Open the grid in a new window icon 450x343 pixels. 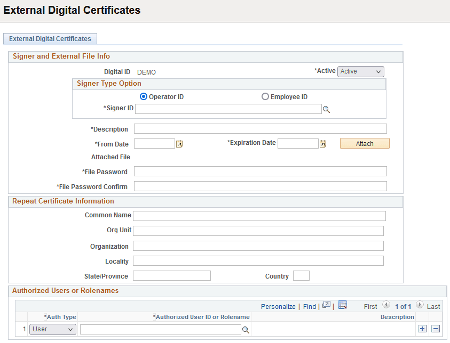[x=326, y=306]
